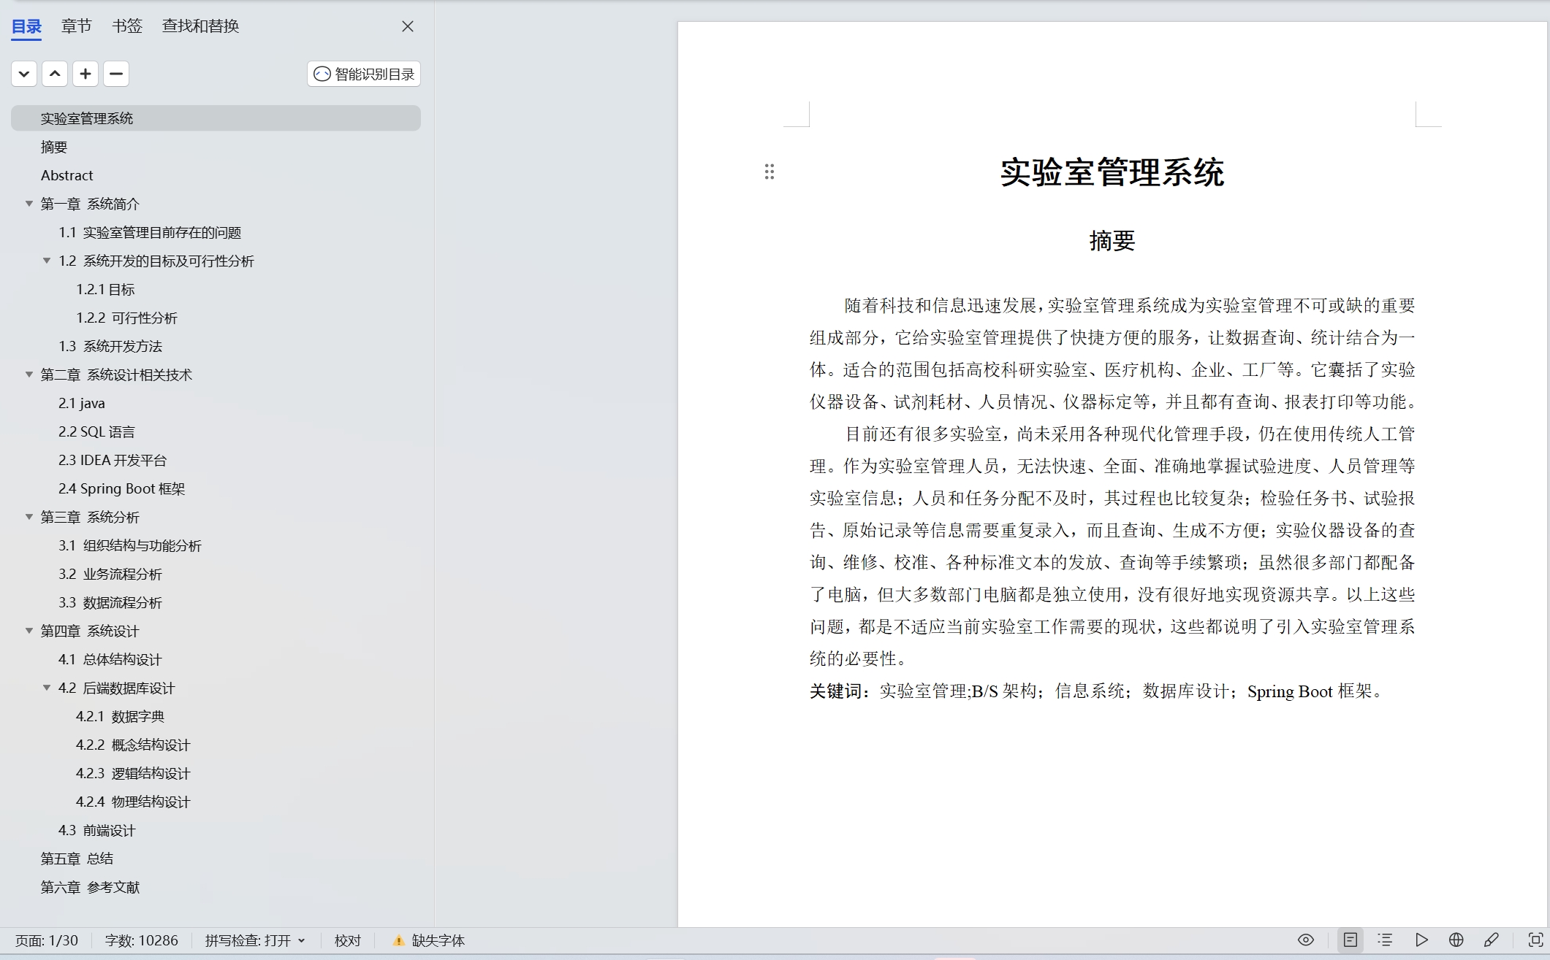Collapse 第一章 系统简介 tree node
This screenshot has height=960, width=1550.
pyautogui.click(x=29, y=204)
